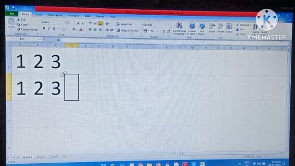Switch to the Insert ribbon tab

pos(39,14)
